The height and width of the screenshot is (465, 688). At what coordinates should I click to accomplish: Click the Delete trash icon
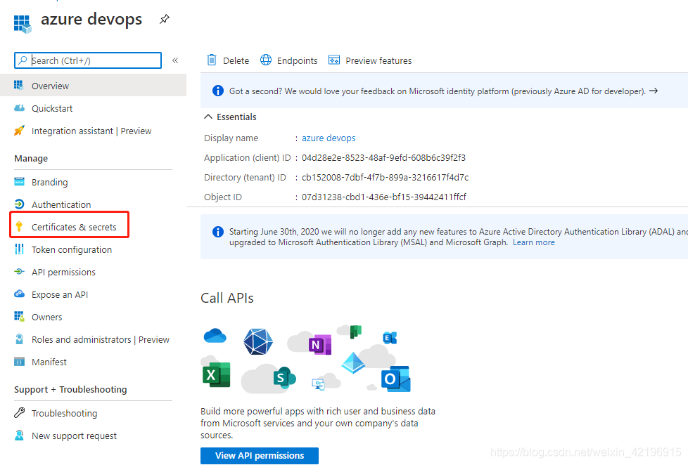click(x=212, y=60)
